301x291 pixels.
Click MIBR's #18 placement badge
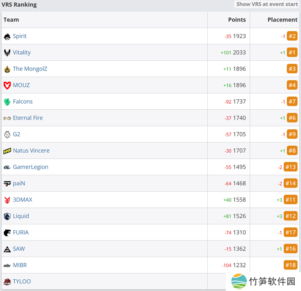point(290,265)
